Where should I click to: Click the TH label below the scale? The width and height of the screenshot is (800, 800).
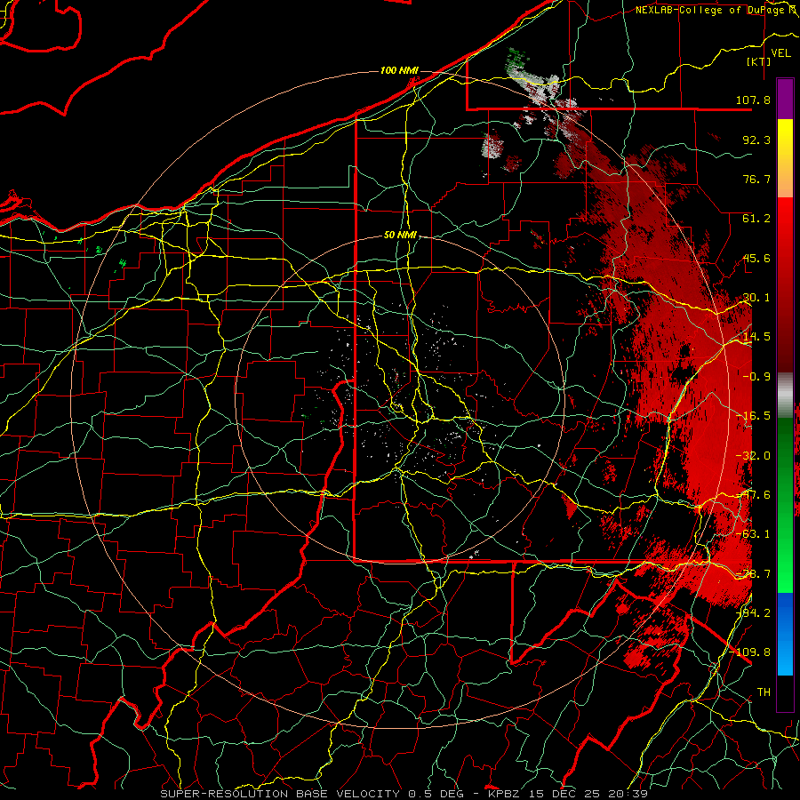coord(764,692)
